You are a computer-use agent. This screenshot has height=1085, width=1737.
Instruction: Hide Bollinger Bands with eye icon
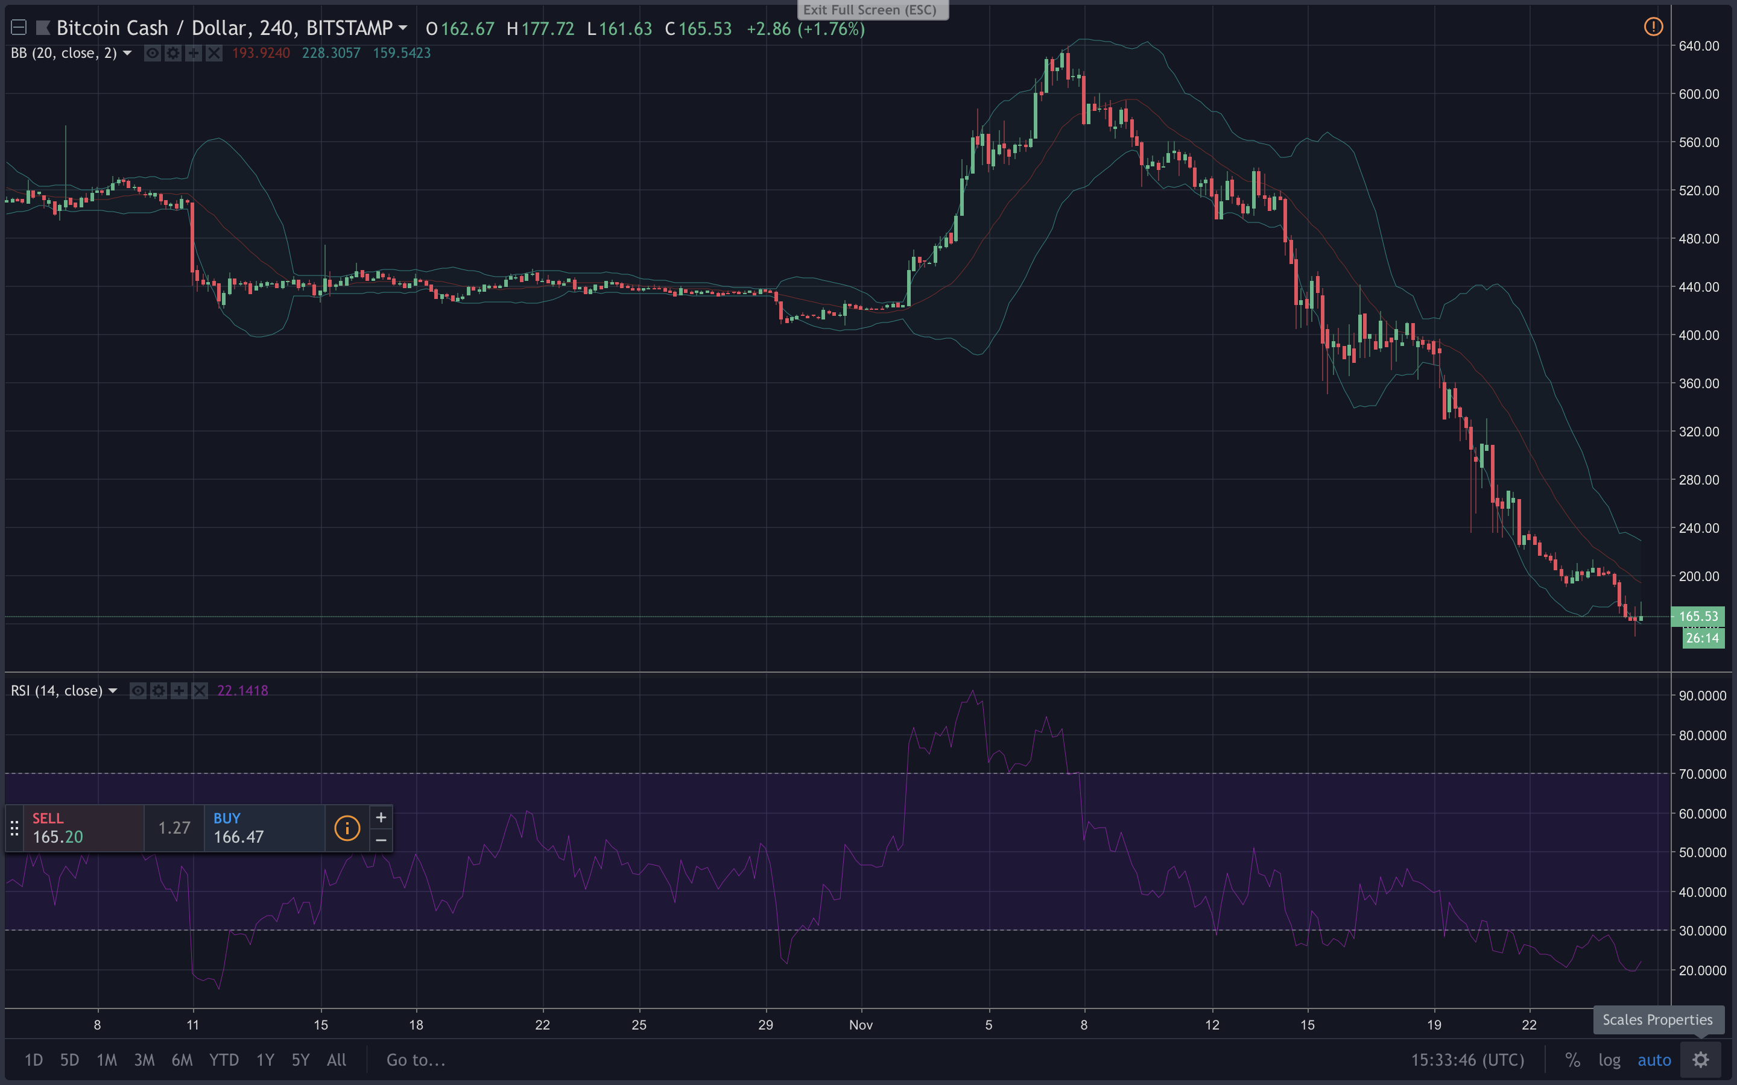pyautogui.click(x=152, y=53)
